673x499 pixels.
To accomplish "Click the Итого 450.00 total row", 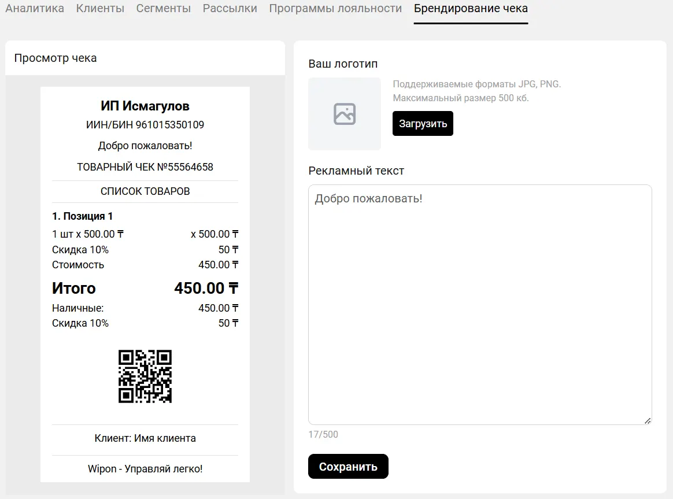I will coord(145,288).
